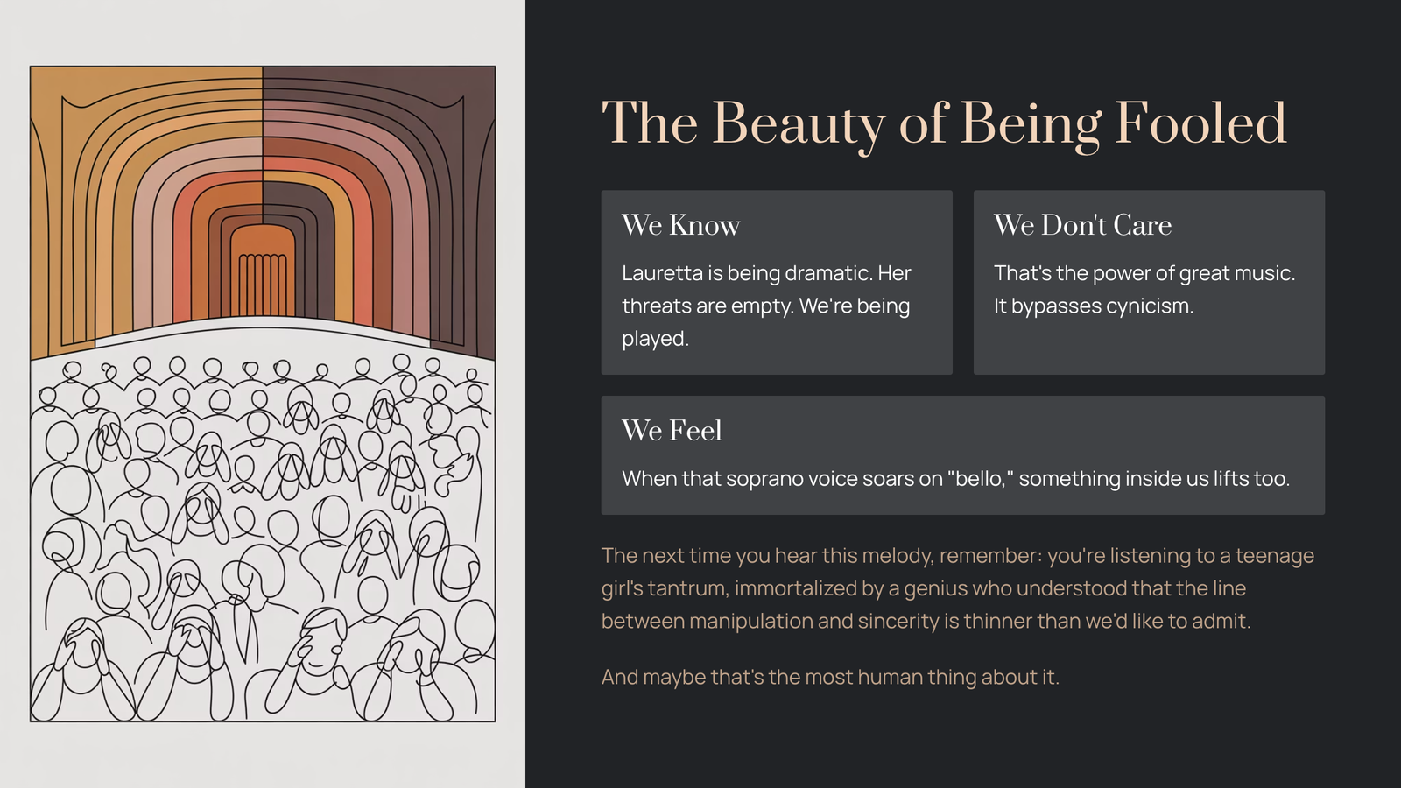Click 'And maybe that's the most human thing' line

(x=830, y=677)
